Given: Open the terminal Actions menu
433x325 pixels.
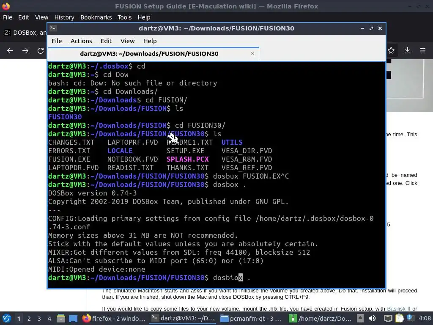Looking at the screenshot, I should 81,41.
